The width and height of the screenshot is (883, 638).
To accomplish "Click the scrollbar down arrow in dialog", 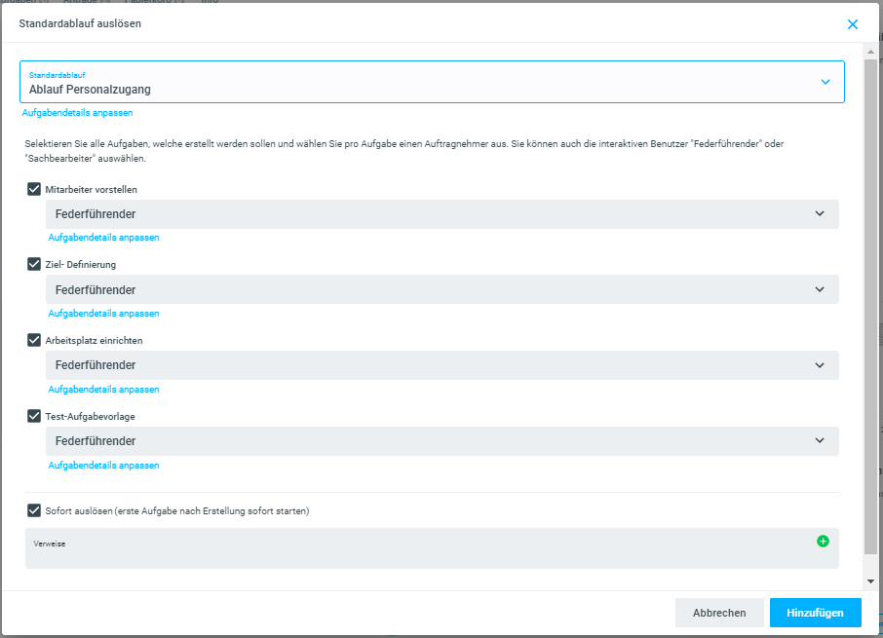I will tap(871, 581).
